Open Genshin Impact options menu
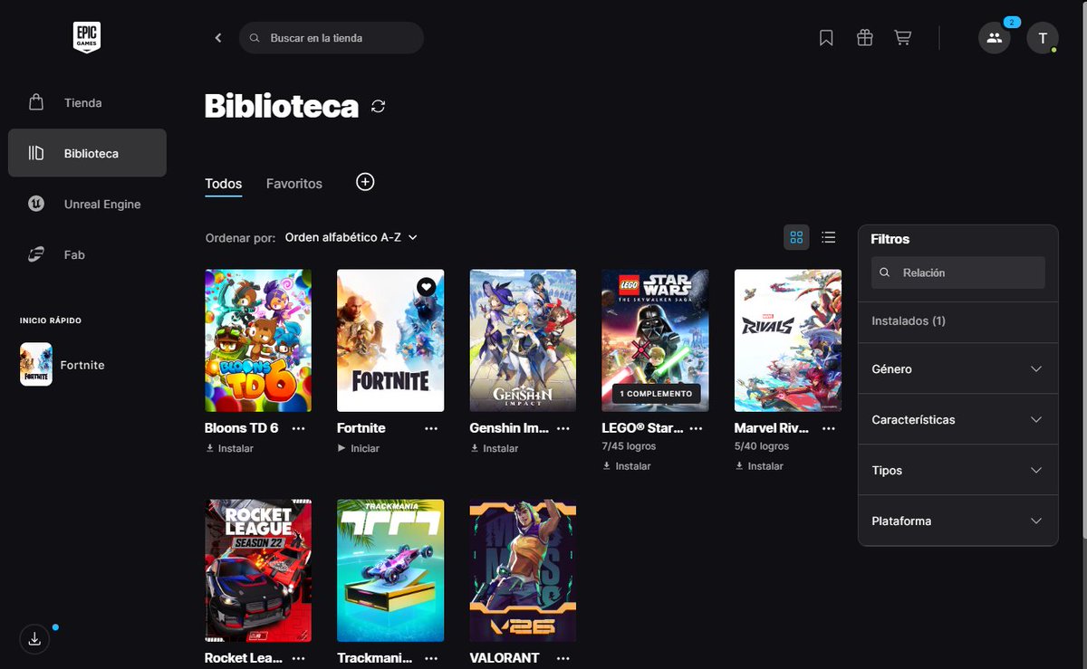The height and width of the screenshot is (669, 1087). [x=563, y=428]
